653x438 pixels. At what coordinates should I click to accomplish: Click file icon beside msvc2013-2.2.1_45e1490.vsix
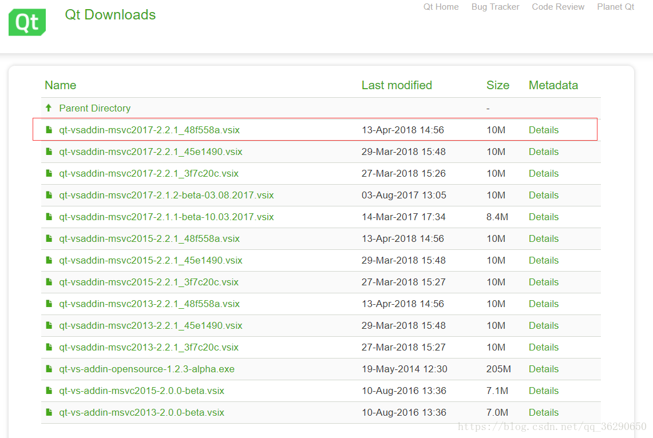tap(49, 325)
